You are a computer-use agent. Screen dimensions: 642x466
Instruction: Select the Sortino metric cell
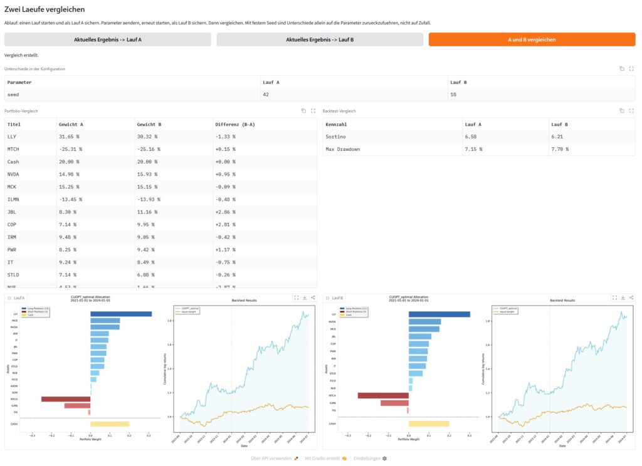pos(392,137)
